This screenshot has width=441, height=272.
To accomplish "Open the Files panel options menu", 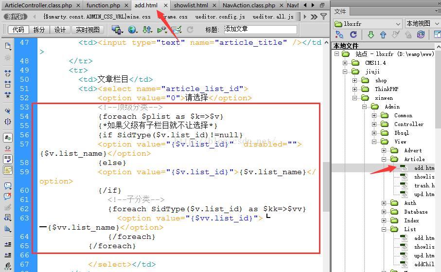I will click(x=438, y=11).
